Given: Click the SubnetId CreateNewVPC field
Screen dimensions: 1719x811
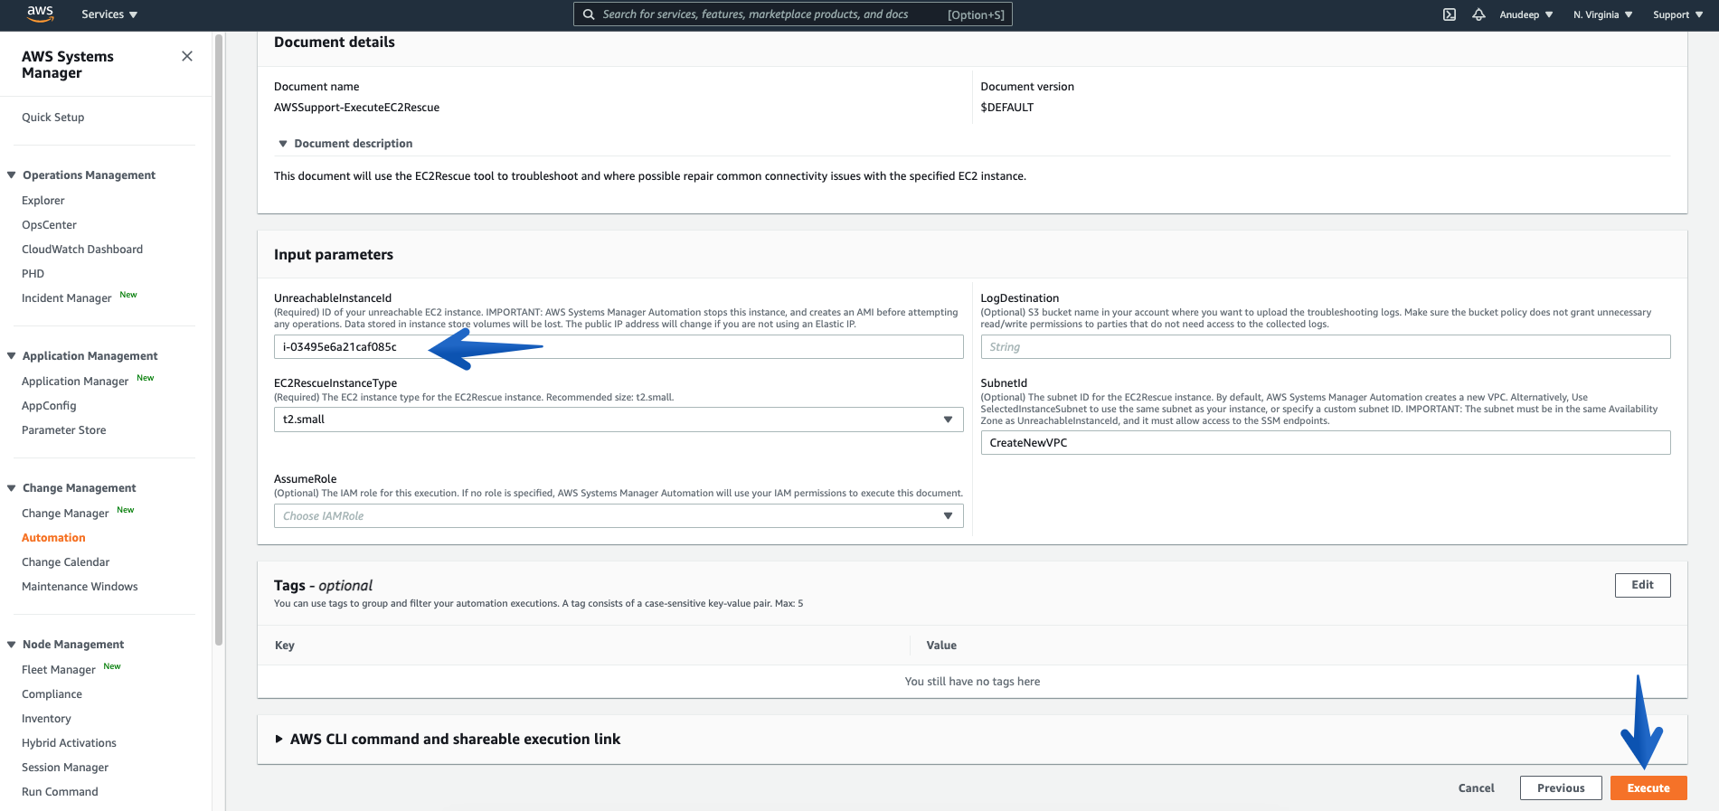Looking at the screenshot, I should [x=1326, y=443].
